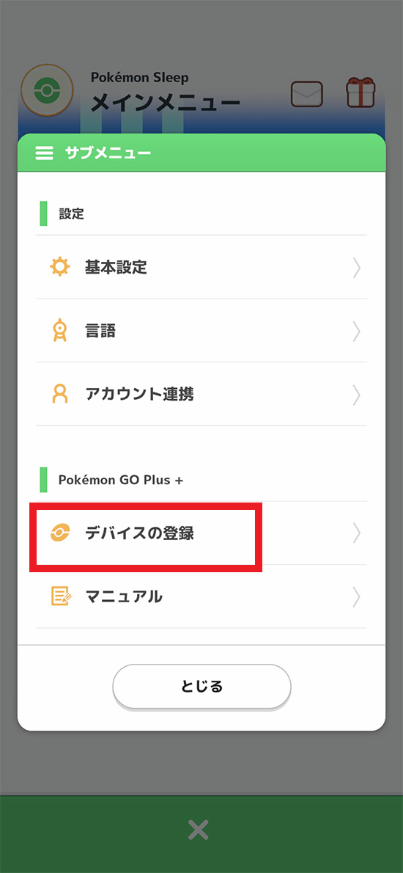Viewport: 403px width, 873px height.
Task: Tap the language icon beside 言語
Action: click(x=59, y=332)
